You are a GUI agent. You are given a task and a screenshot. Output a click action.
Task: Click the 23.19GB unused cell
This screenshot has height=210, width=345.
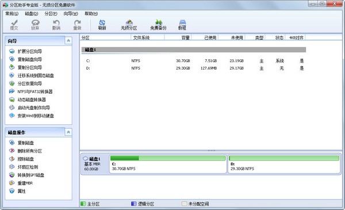coord(236,61)
